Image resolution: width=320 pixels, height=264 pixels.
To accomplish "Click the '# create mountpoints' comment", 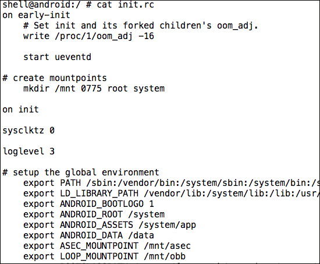I will 55,78.
